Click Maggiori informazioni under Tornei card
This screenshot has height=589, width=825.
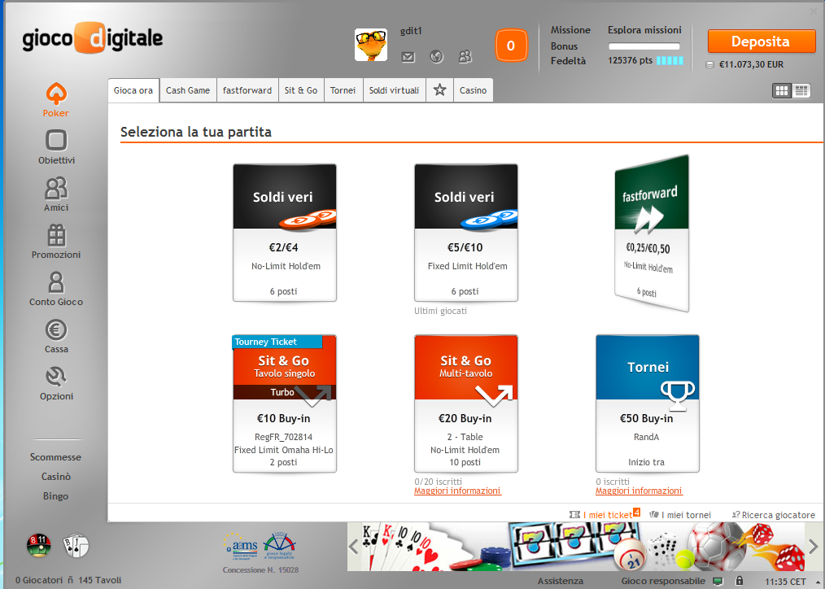(x=639, y=491)
